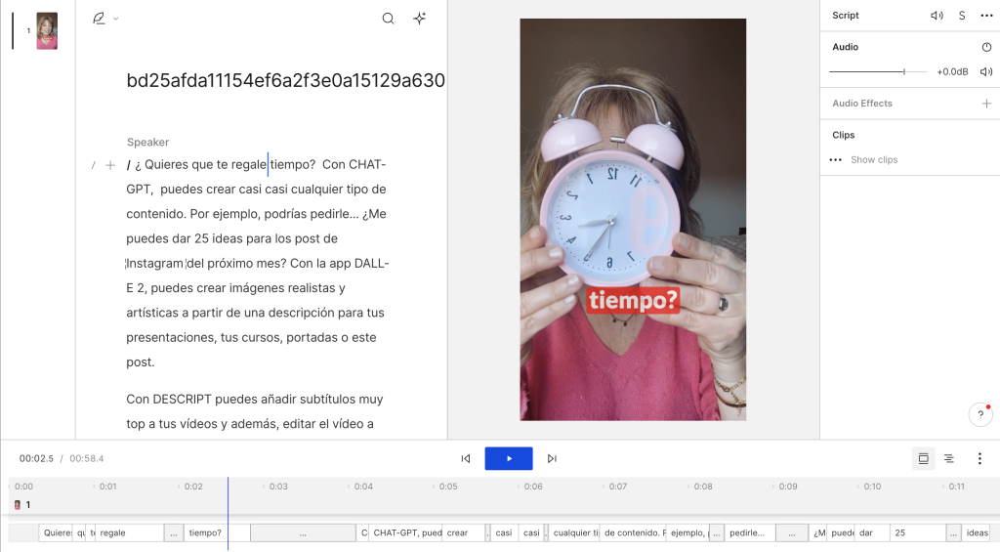Select the tiempo? word clip in timeline
This screenshot has width=1000, height=552.
coord(217,532)
